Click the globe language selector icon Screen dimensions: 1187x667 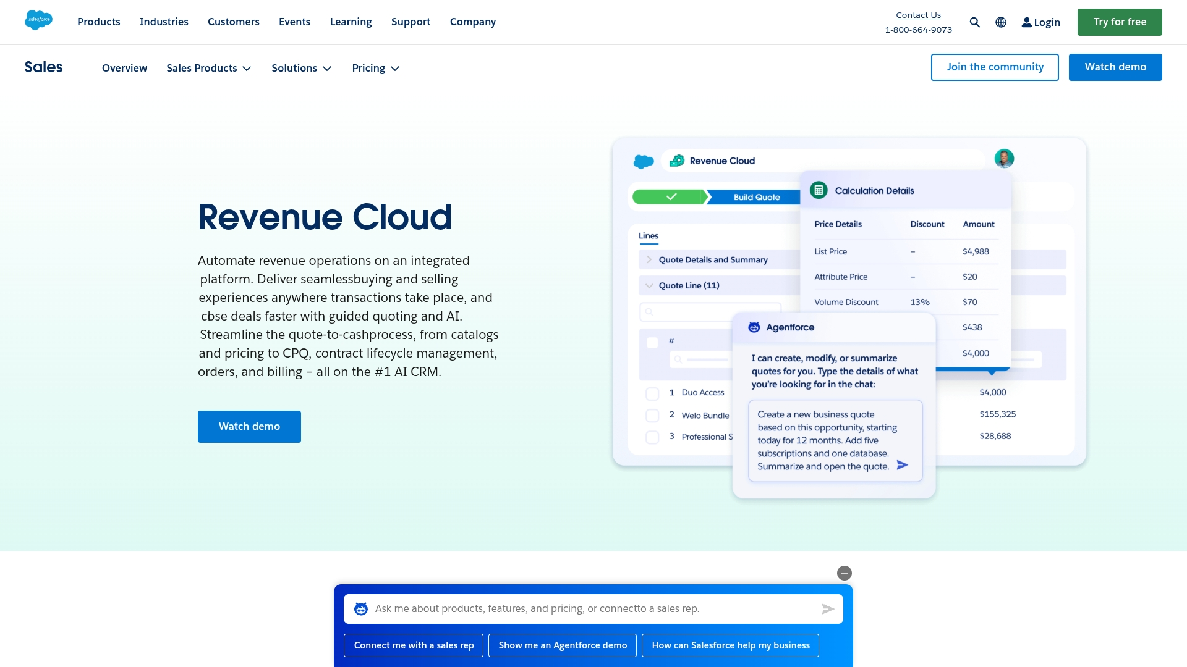coord(1001,22)
